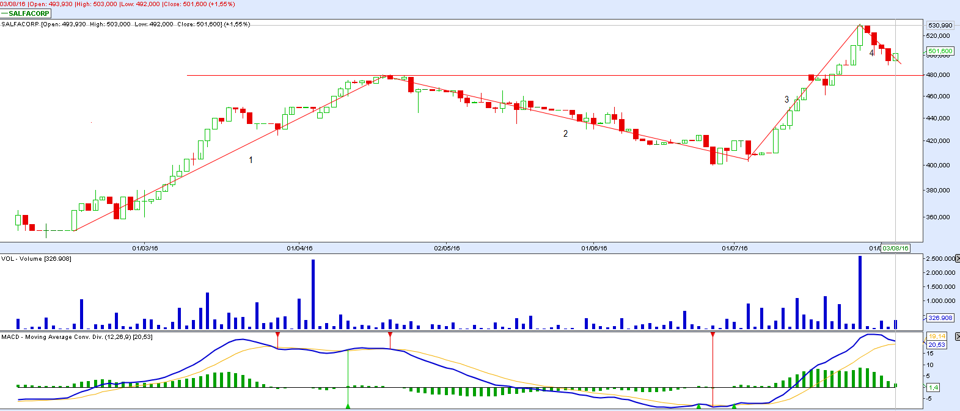Select the red MACD marker between 01/04/16 and 02/05/16
The image size is (960, 411).
click(x=390, y=335)
